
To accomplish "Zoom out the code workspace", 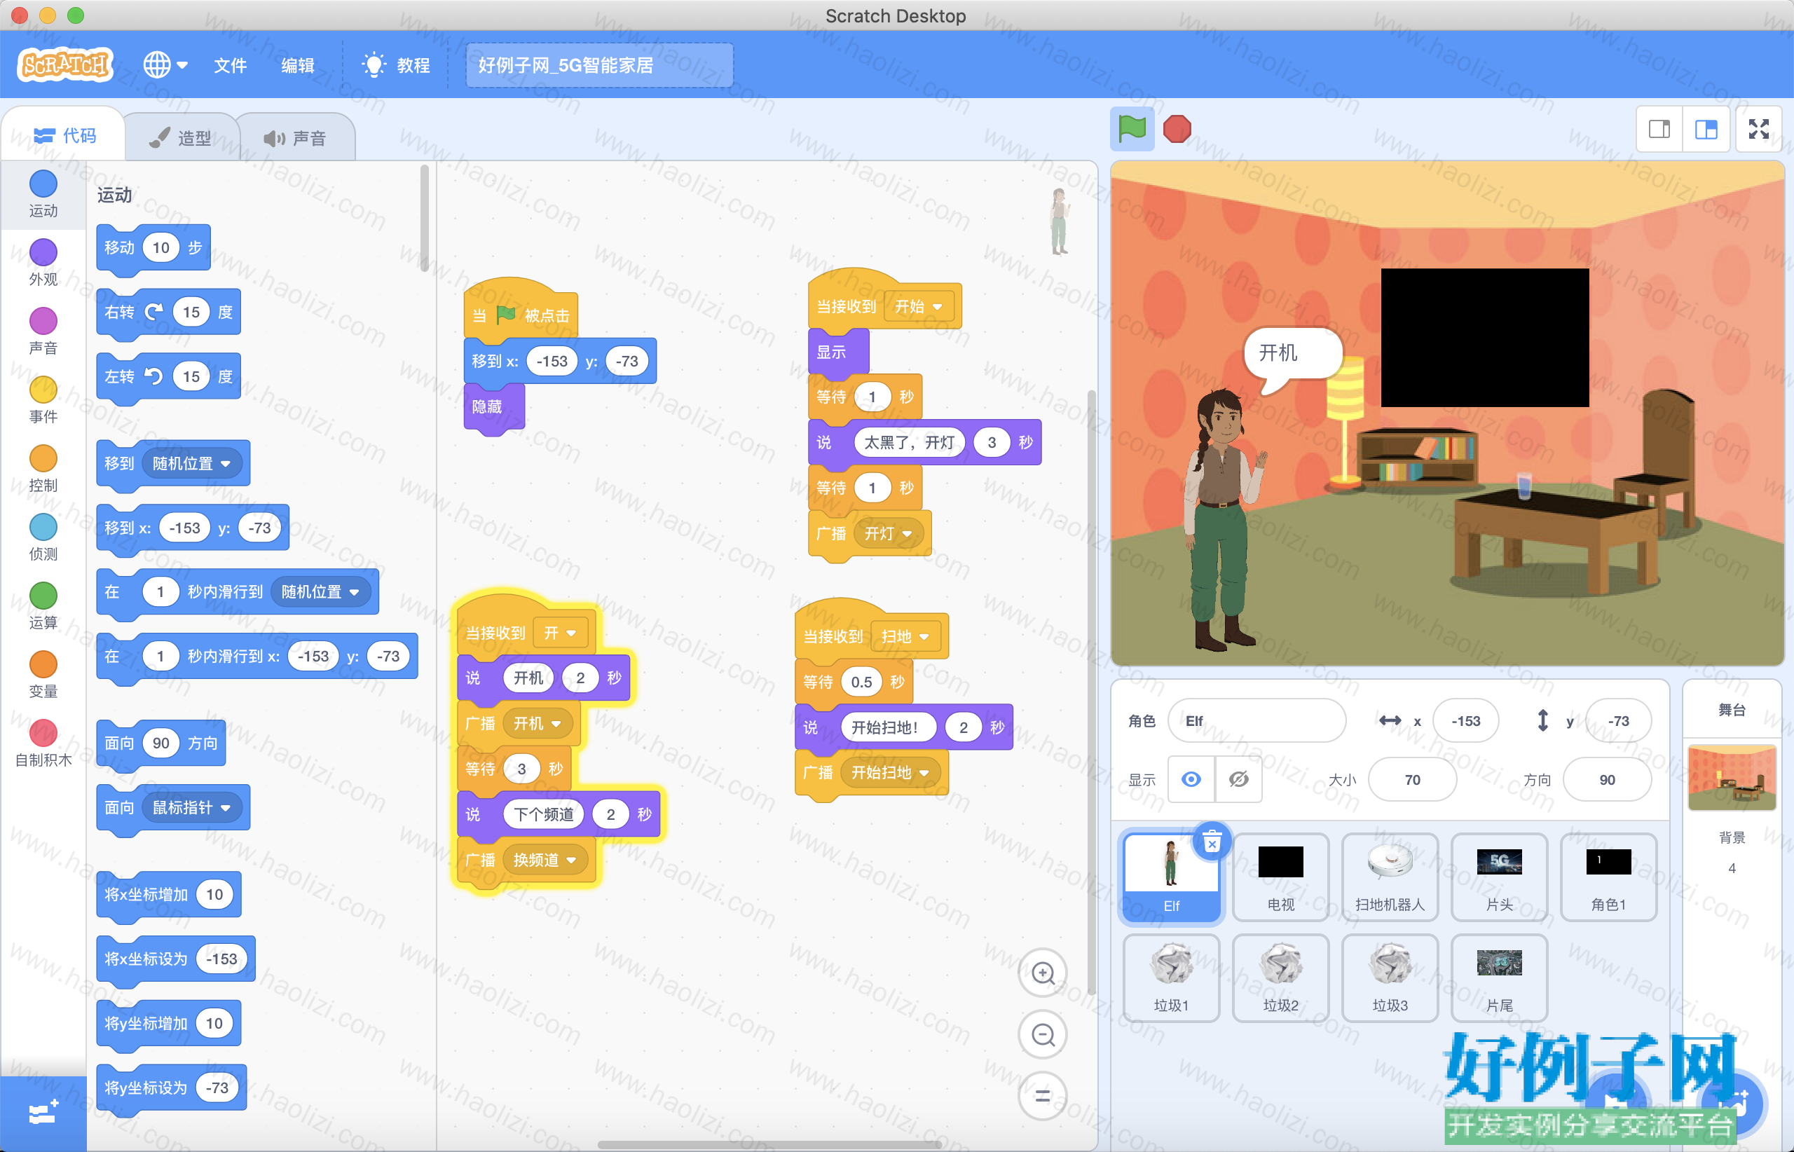I will pos(1043,1035).
